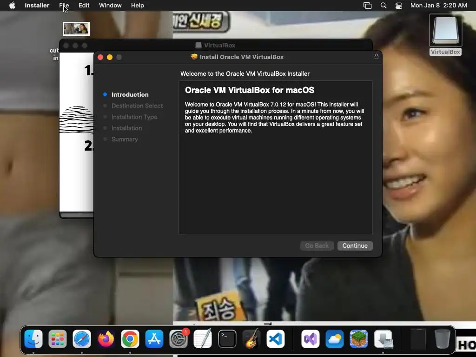Image resolution: width=476 pixels, height=357 pixels.
Task: Select the Installation step in sidebar
Action: tap(126, 128)
